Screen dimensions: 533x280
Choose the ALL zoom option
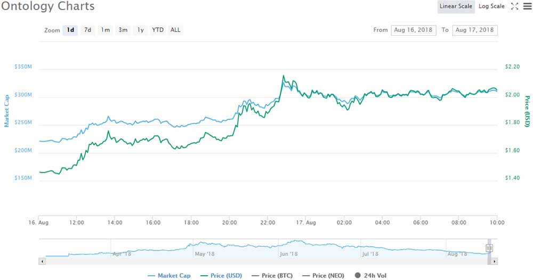(175, 30)
